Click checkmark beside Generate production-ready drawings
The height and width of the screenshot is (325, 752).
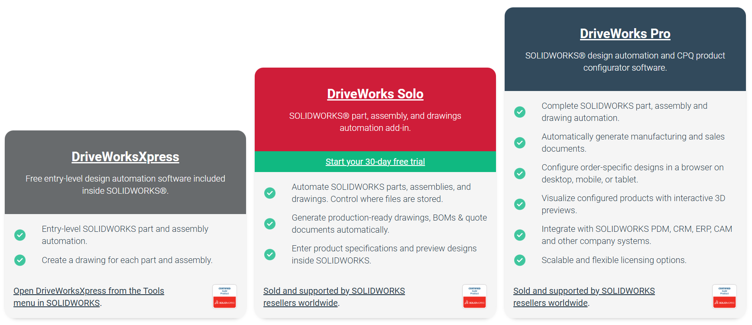coord(270,224)
